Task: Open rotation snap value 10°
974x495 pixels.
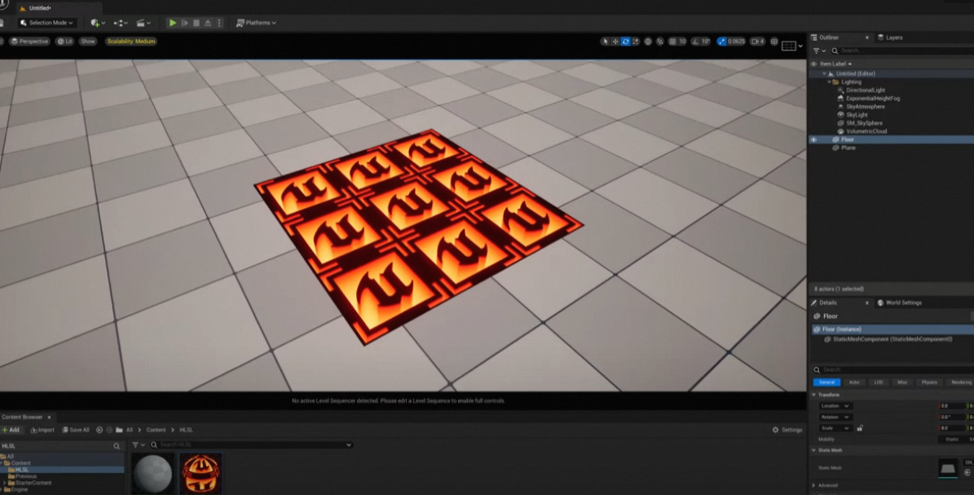Action: coord(706,42)
